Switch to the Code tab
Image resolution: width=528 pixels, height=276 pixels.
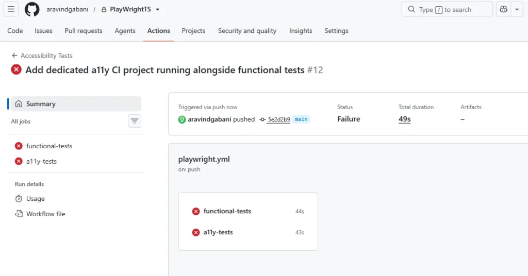tap(15, 30)
